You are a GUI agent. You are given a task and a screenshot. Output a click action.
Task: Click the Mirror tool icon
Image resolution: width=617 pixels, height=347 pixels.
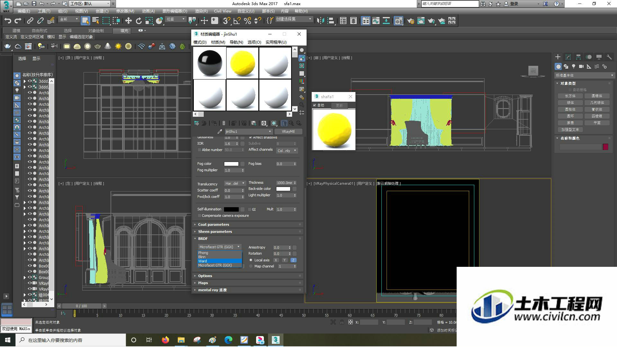[x=320, y=21]
